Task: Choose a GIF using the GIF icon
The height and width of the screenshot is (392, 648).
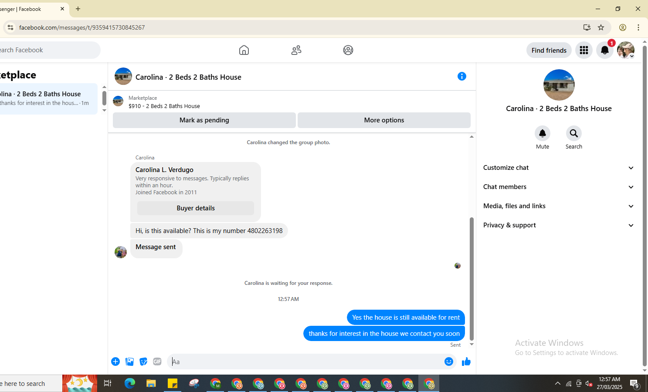Action: click(x=157, y=362)
